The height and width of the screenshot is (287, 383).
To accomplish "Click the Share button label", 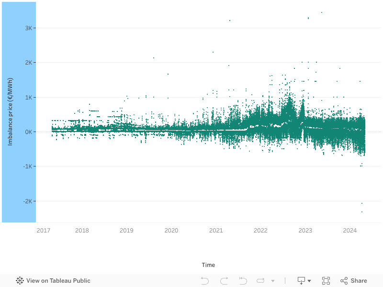I will tap(359, 281).
